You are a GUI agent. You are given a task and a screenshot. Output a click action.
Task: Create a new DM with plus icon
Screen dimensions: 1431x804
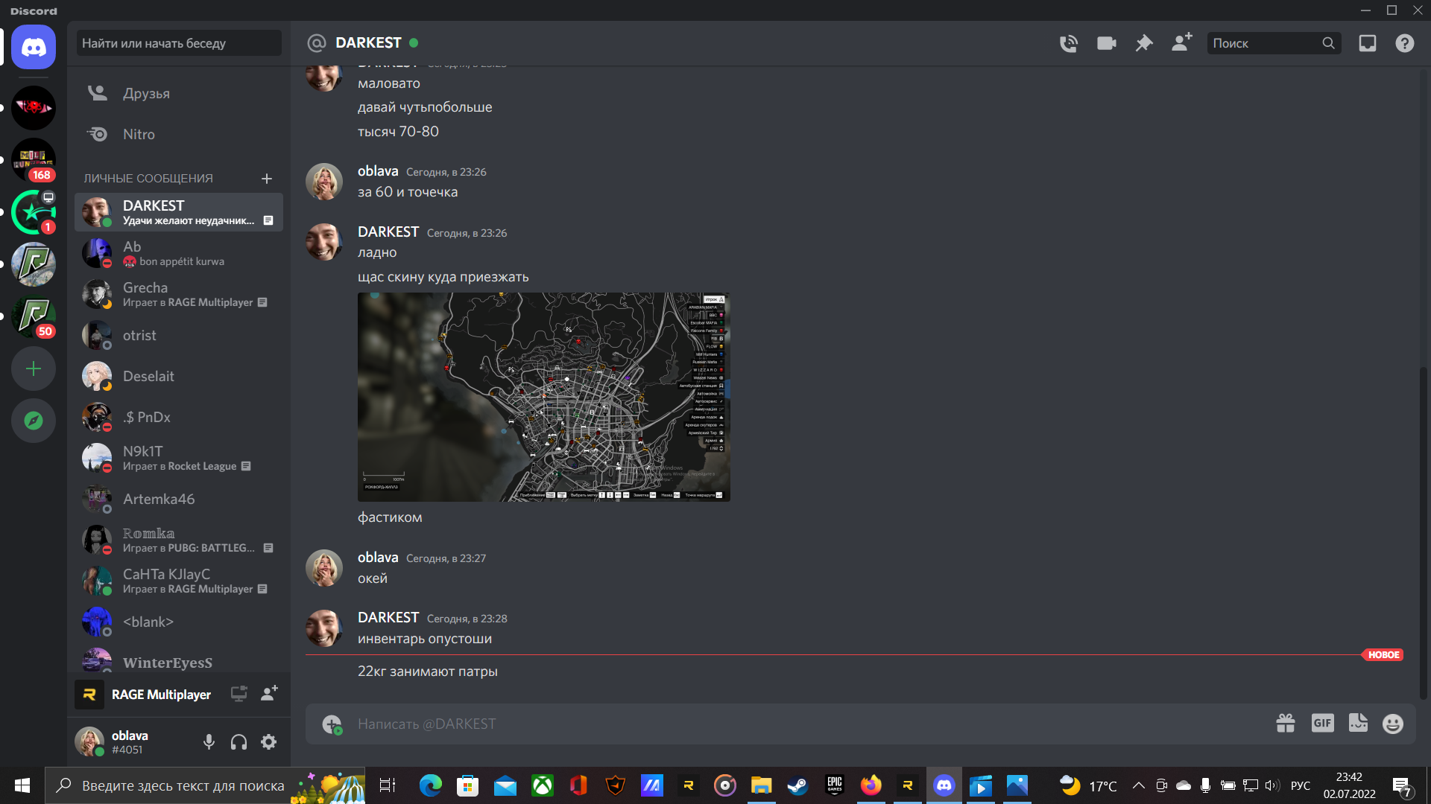267,179
